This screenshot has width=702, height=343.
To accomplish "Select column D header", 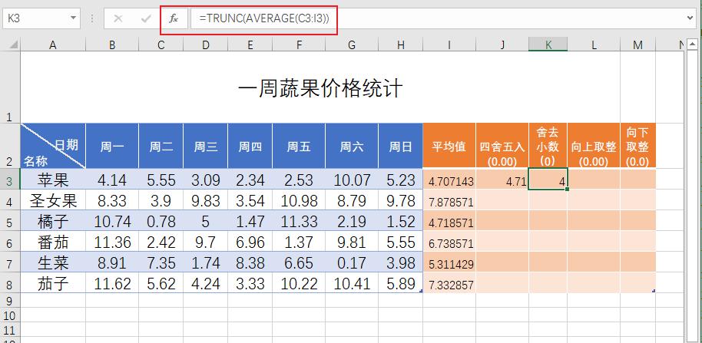I will (x=205, y=45).
